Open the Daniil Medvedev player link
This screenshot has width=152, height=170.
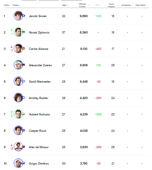coord(40,82)
